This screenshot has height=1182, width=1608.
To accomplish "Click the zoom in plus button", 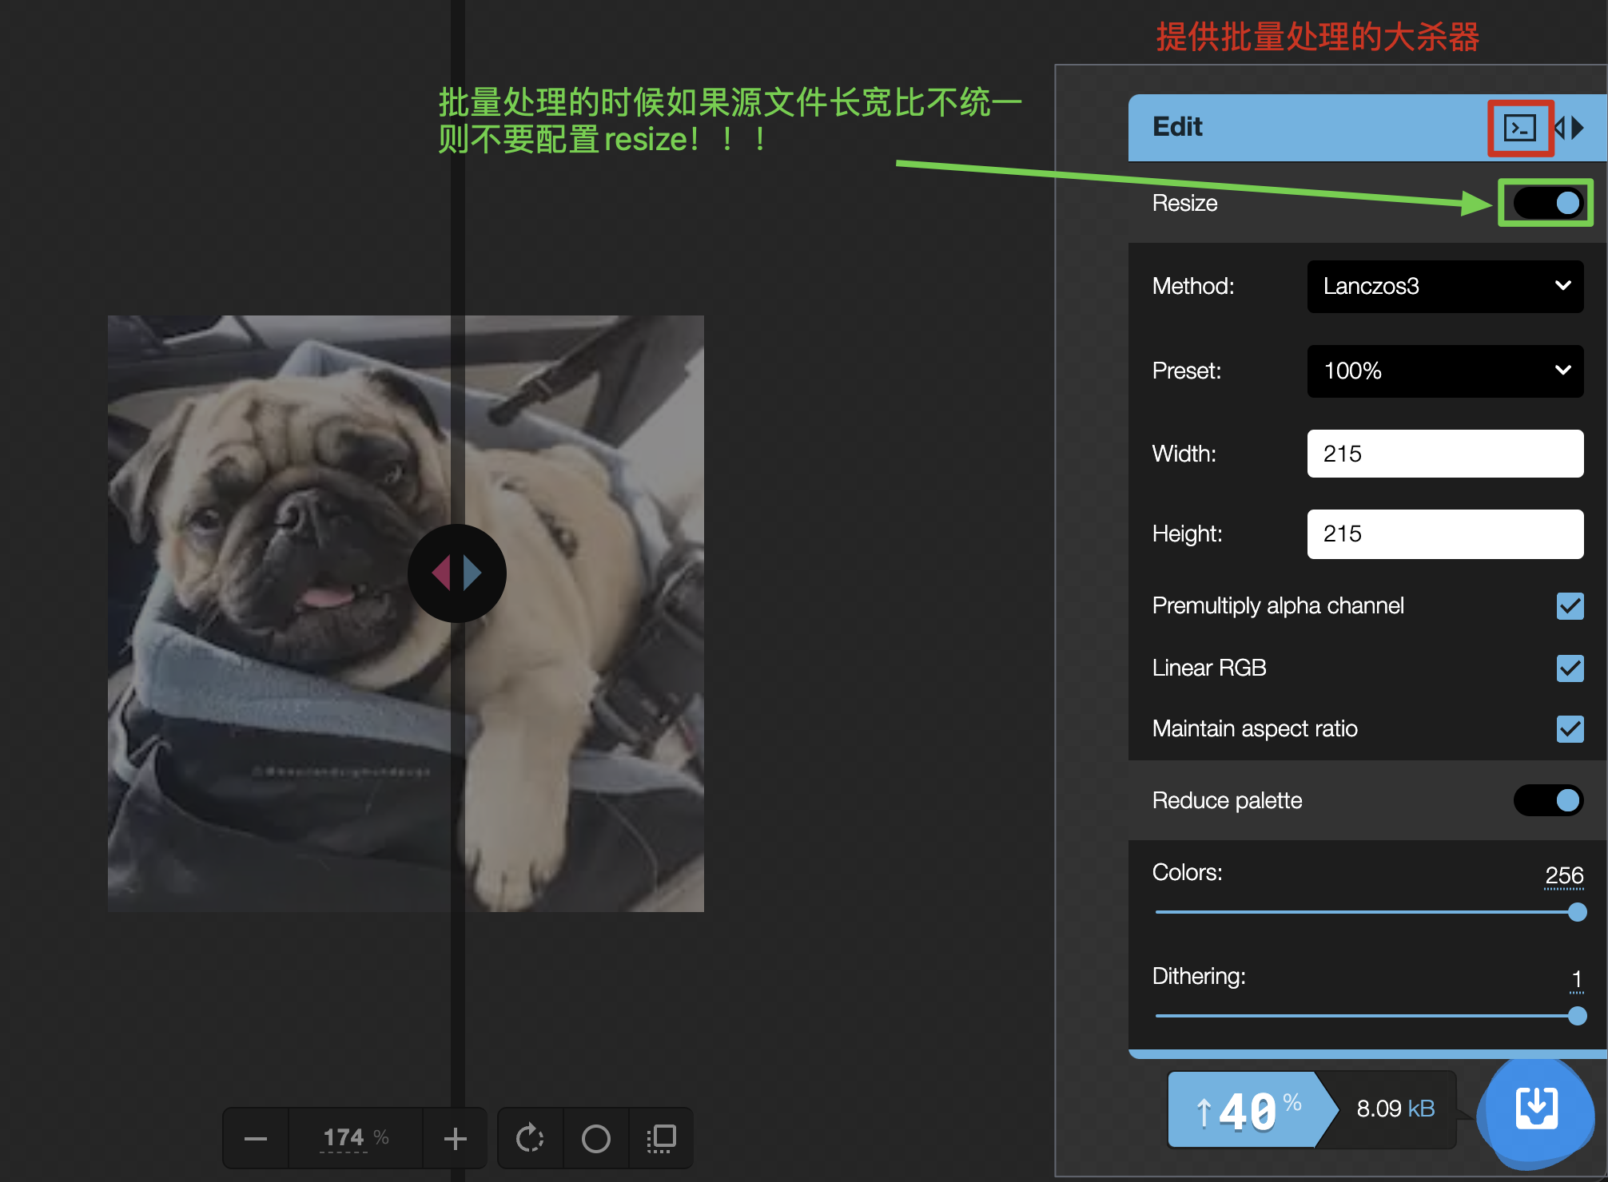I will (x=455, y=1138).
